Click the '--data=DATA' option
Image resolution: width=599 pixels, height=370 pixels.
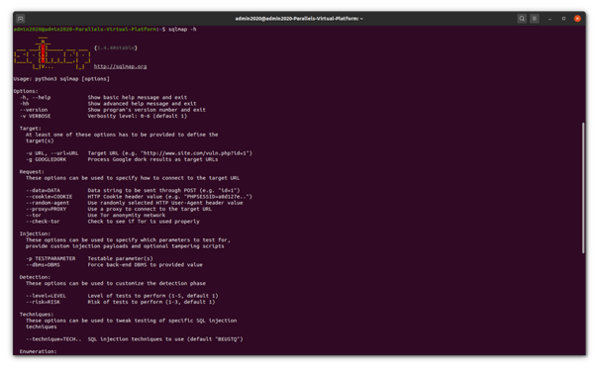(44, 190)
